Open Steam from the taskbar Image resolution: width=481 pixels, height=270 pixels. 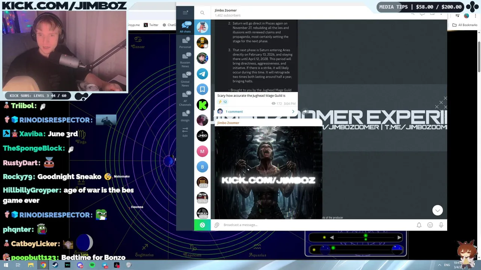(x=55, y=265)
